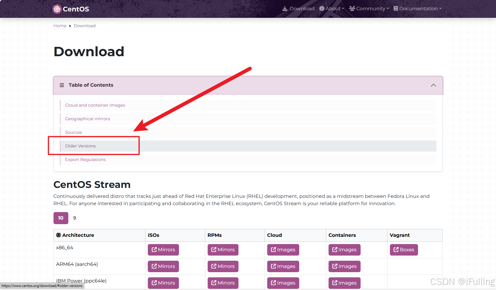The width and height of the screenshot is (496, 290).
Task: Click the Table of Contents hamburger icon
Action: pyautogui.click(x=62, y=85)
